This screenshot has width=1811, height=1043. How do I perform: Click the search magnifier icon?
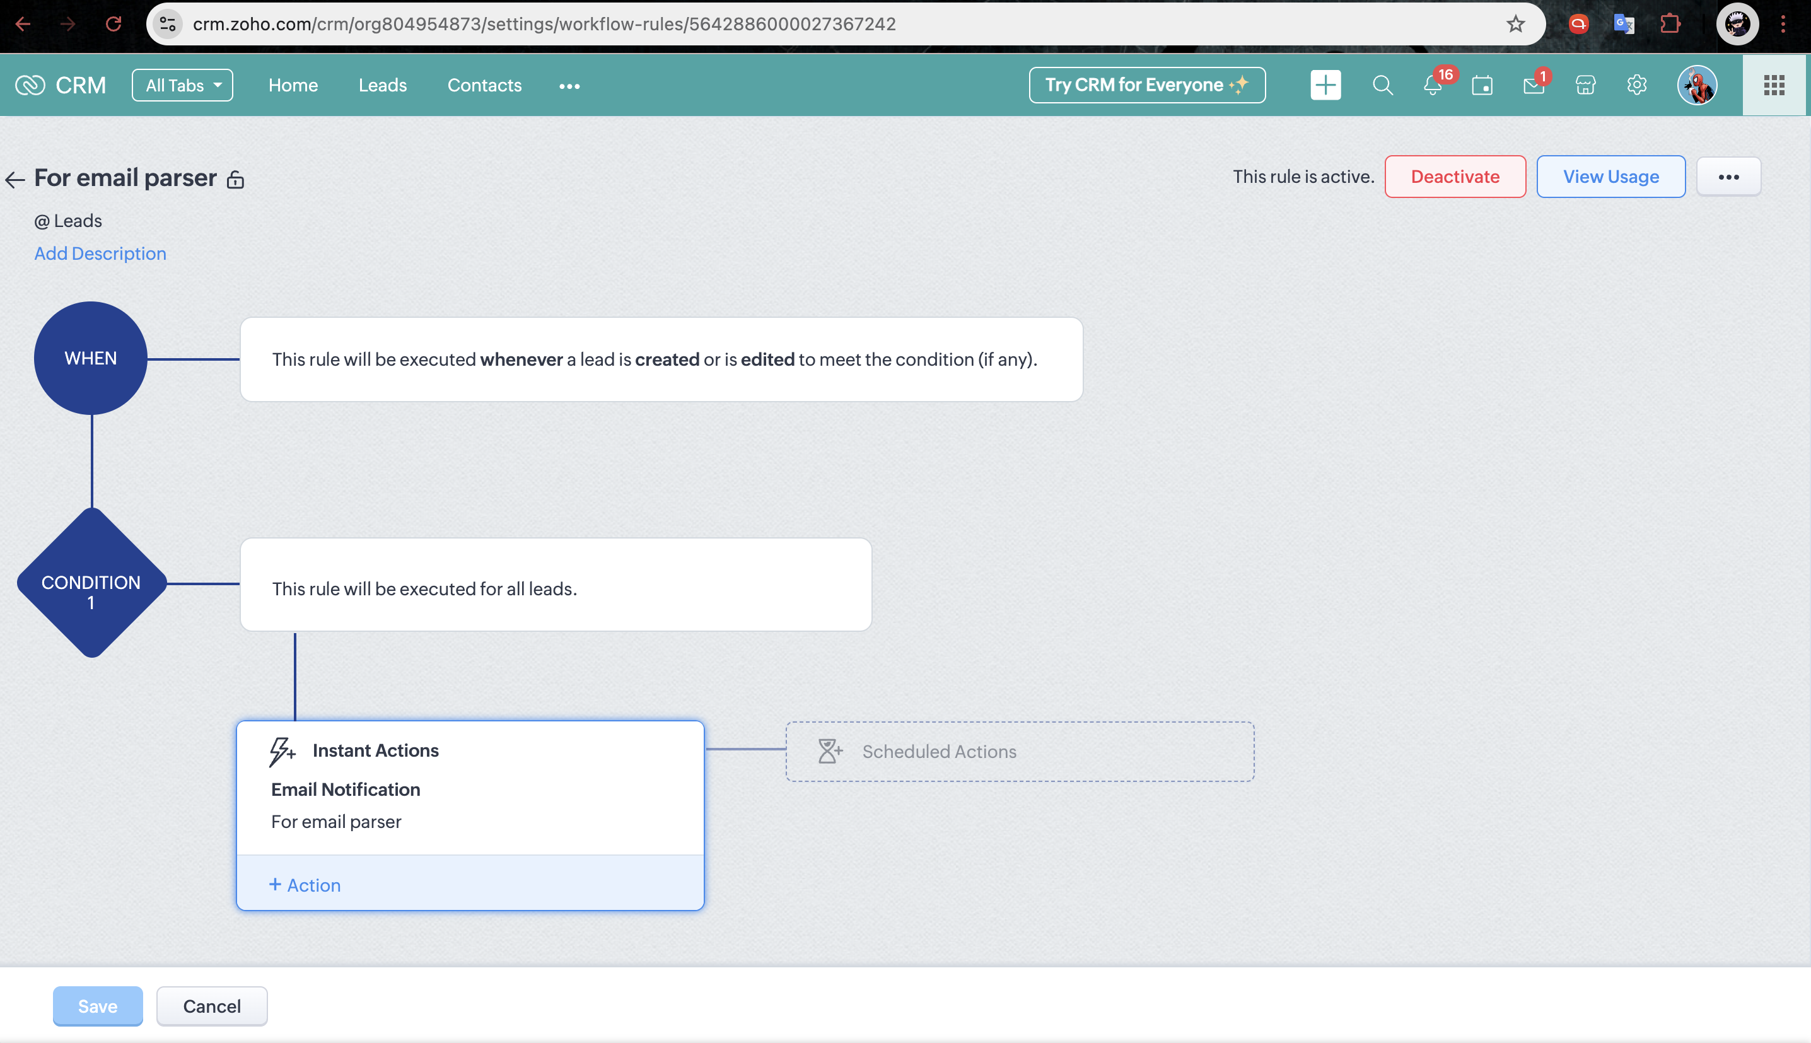point(1382,86)
